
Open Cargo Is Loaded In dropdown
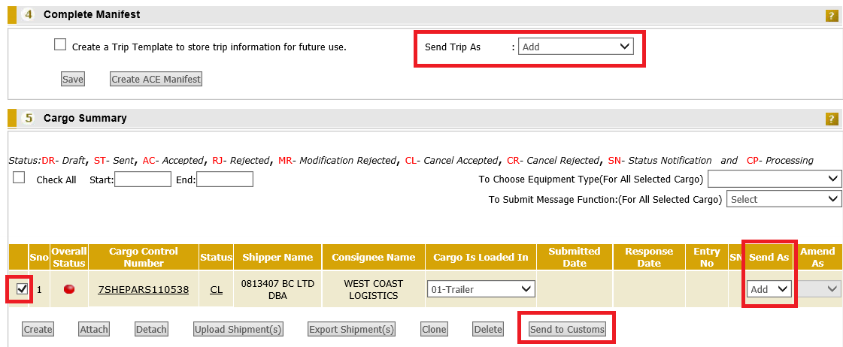(x=481, y=289)
